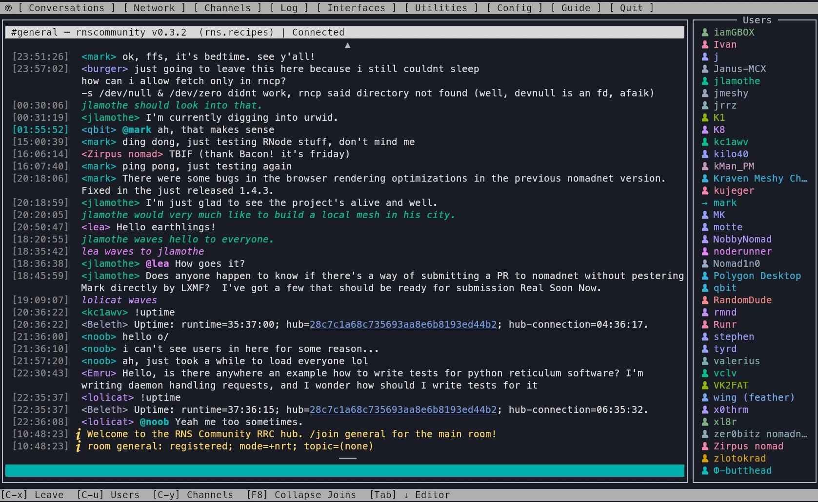Image resolution: width=818 pixels, height=502 pixels.
Task: Click the teal message input field
Action: click(x=344, y=470)
